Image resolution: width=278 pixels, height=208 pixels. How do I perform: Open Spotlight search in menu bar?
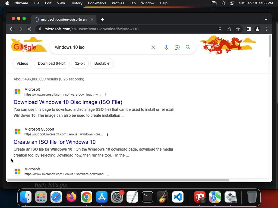click(223, 3)
